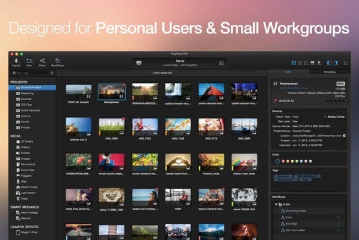Select the flowers_hires thumbnail

coord(211,162)
